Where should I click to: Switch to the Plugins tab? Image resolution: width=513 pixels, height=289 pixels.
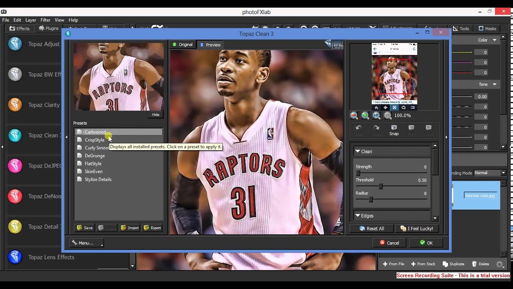48,28
